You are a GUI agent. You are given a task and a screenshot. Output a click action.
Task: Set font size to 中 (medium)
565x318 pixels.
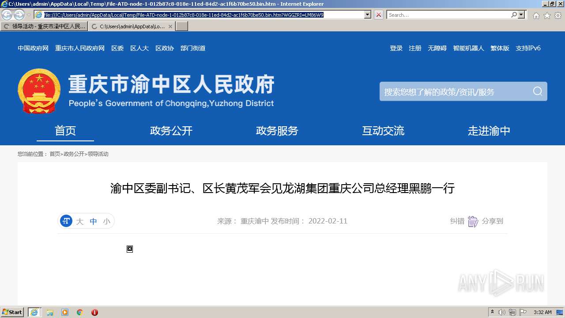(93, 221)
